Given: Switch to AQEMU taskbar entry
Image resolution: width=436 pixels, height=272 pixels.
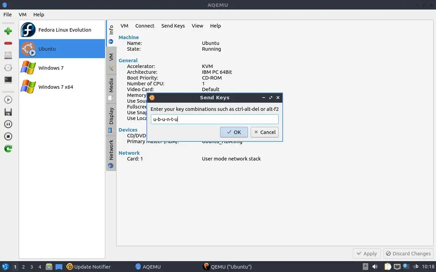Looking at the screenshot, I should tap(148, 267).
